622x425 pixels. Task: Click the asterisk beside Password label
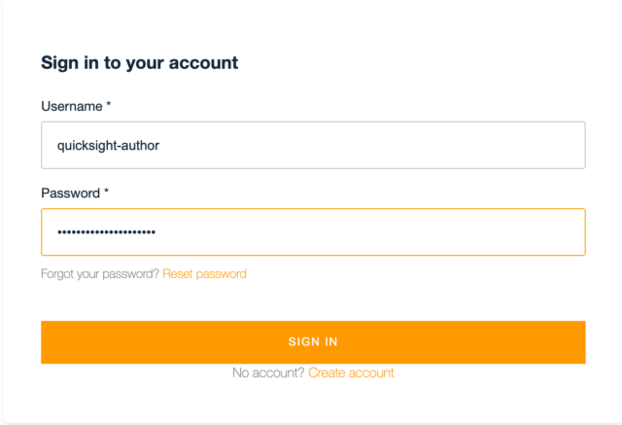(106, 191)
